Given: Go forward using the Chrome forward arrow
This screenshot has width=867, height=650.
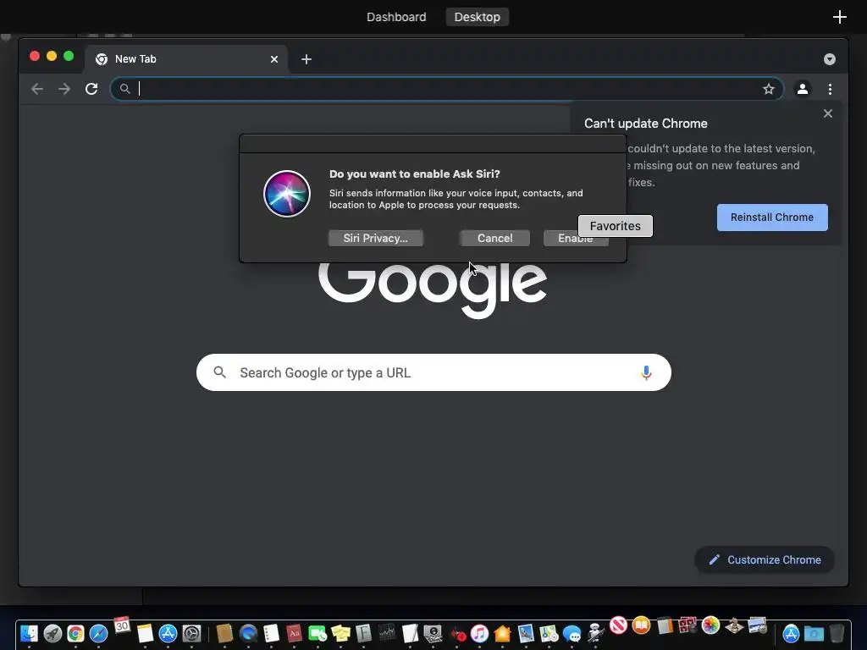Looking at the screenshot, I should (x=64, y=89).
